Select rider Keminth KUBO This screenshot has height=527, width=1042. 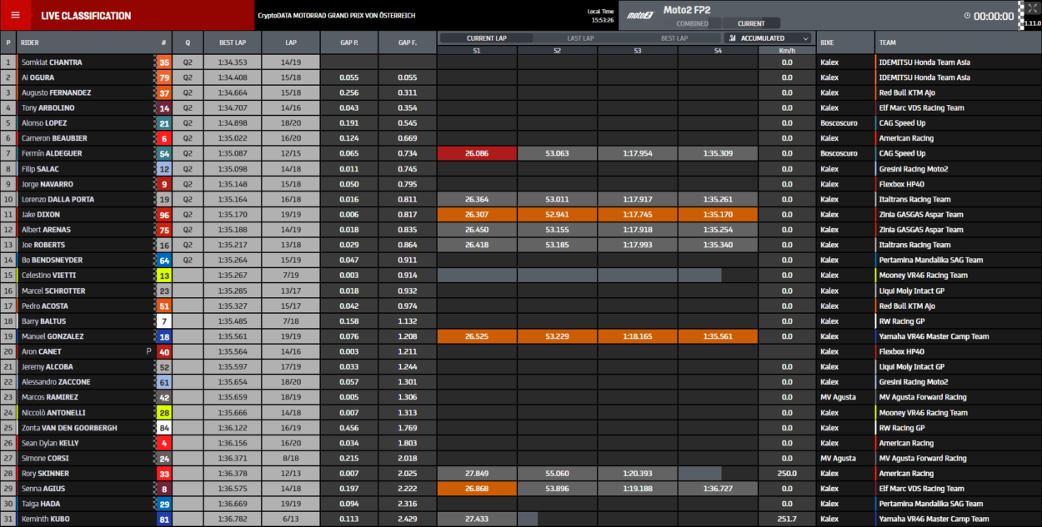tap(45, 520)
